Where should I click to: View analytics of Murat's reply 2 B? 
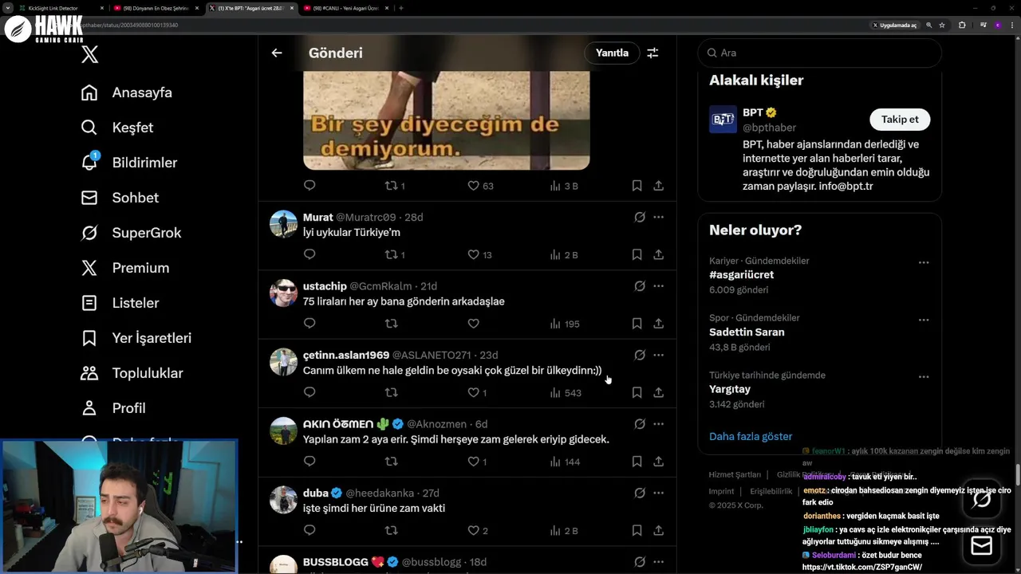pos(564,255)
